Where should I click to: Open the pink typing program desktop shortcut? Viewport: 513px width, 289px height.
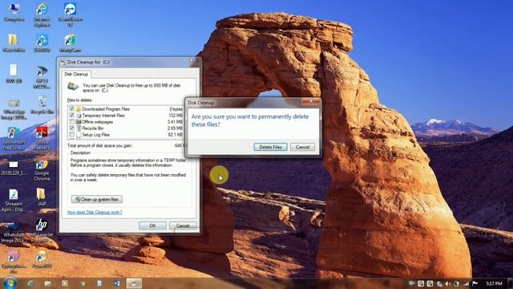point(14,262)
